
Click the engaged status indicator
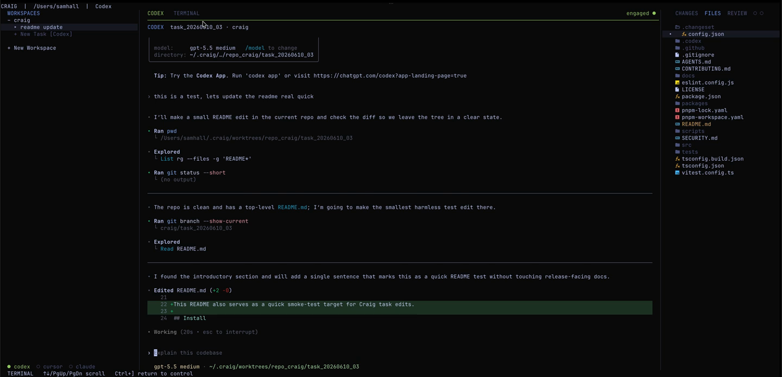pos(641,13)
